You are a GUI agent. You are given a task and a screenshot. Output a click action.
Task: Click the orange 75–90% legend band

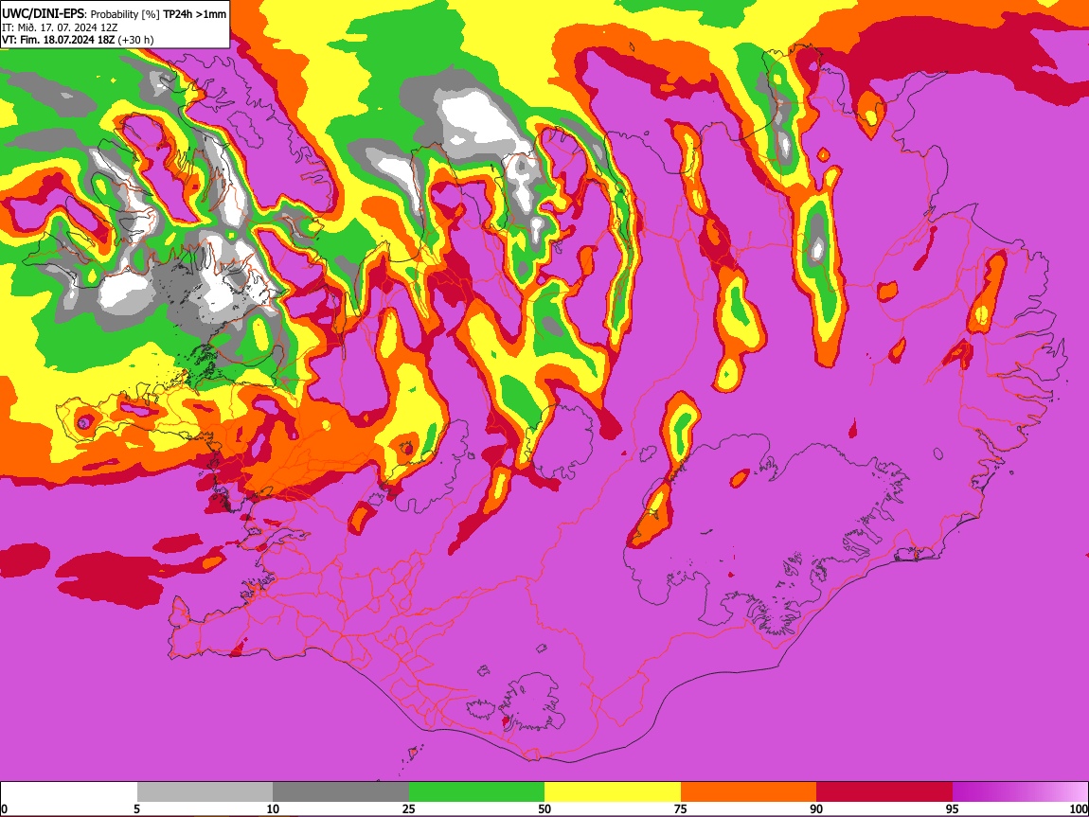coord(749,791)
